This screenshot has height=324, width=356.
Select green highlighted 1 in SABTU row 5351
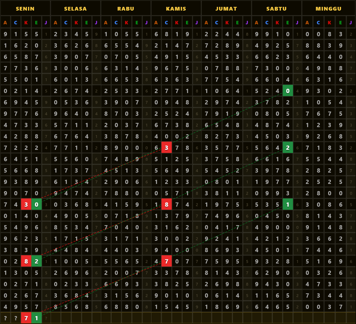(x=288, y=205)
